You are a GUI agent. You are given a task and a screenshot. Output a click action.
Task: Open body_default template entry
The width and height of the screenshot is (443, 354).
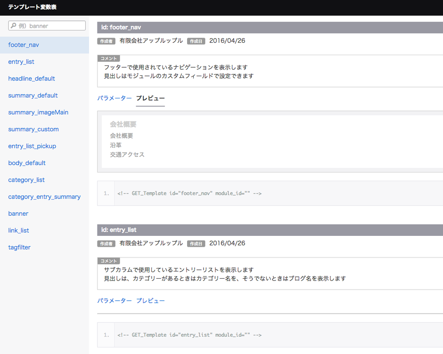pyautogui.click(x=27, y=163)
